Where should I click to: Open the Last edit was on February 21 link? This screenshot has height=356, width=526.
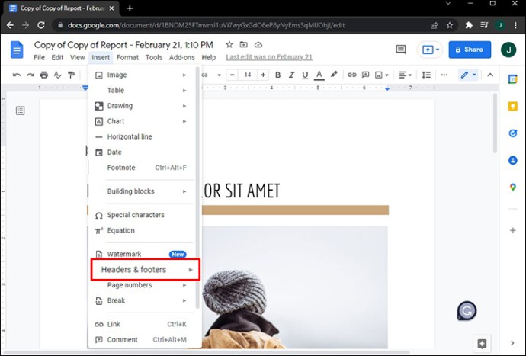[269, 57]
